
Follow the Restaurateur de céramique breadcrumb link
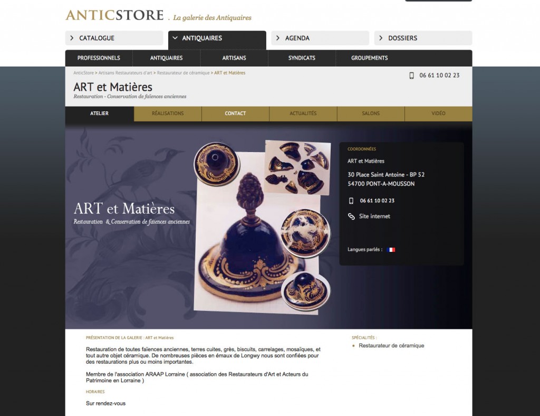[183, 73]
